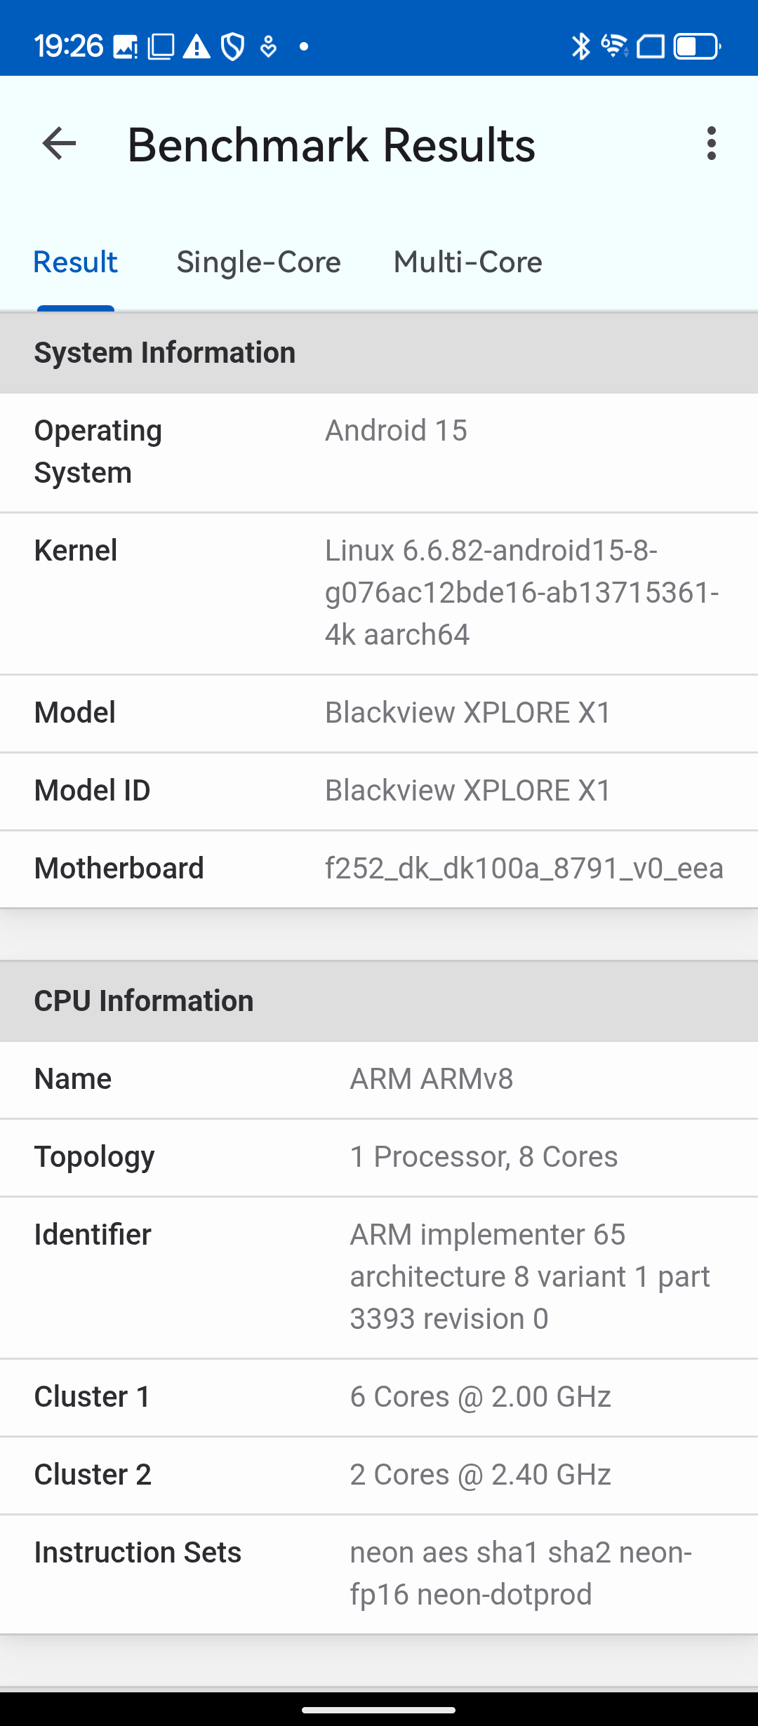Tap the Android 15 operating system row
Image resolution: width=758 pixels, height=1726 pixels.
pos(379,452)
